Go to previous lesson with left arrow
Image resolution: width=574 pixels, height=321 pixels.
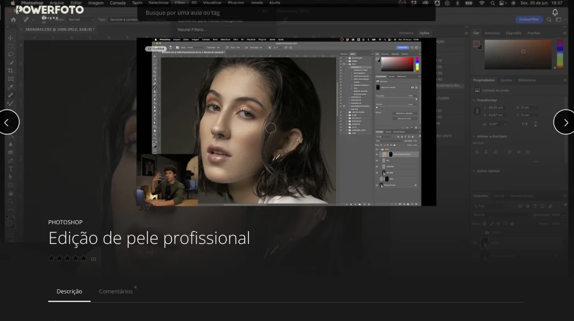click(x=7, y=122)
